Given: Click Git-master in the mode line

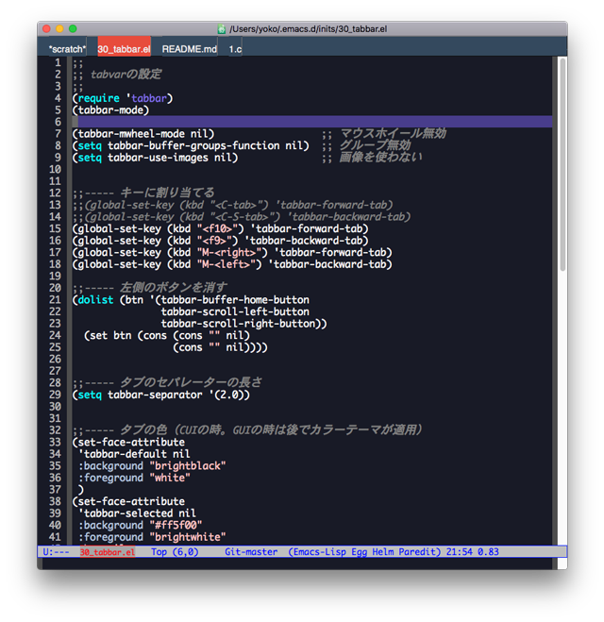Looking at the screenshot, I should (x=251, y=552).
